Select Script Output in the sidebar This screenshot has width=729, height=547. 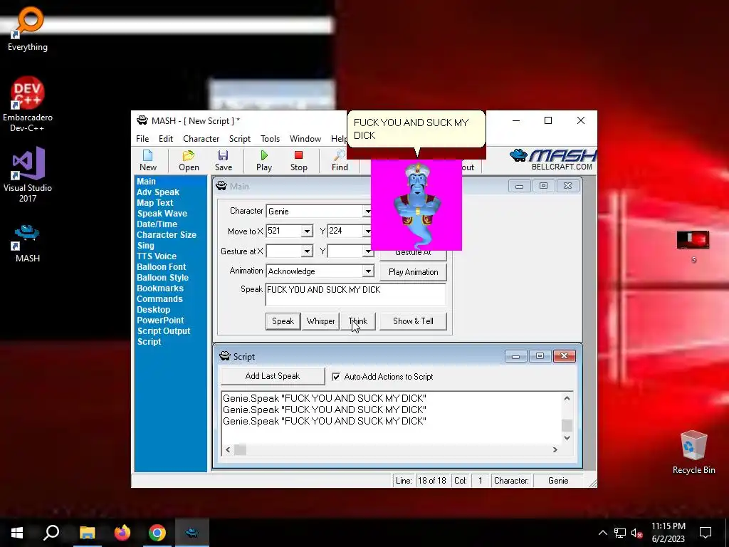coord(164,331)
